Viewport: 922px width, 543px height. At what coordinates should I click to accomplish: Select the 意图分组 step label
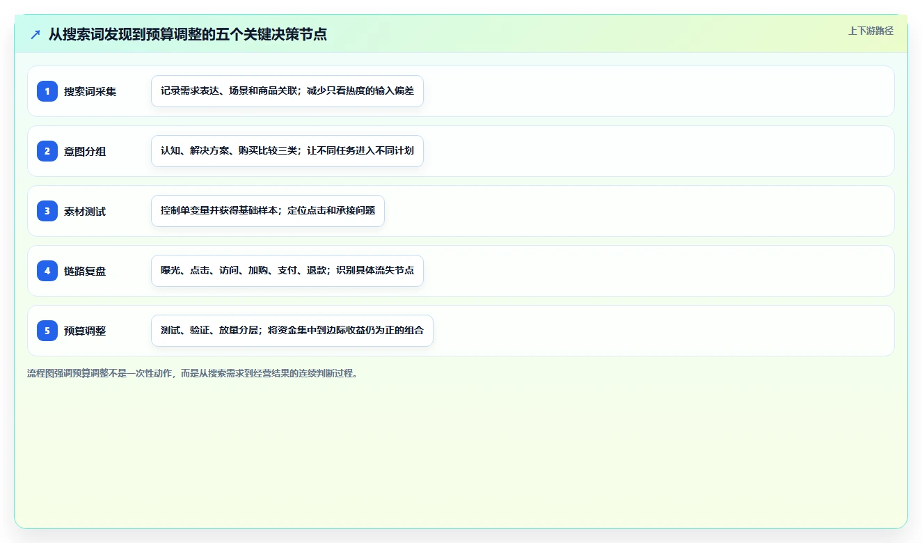click(85, 152)
